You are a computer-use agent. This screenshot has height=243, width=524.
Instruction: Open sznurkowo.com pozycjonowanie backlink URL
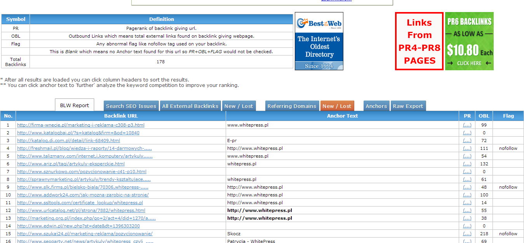[82, 172]
